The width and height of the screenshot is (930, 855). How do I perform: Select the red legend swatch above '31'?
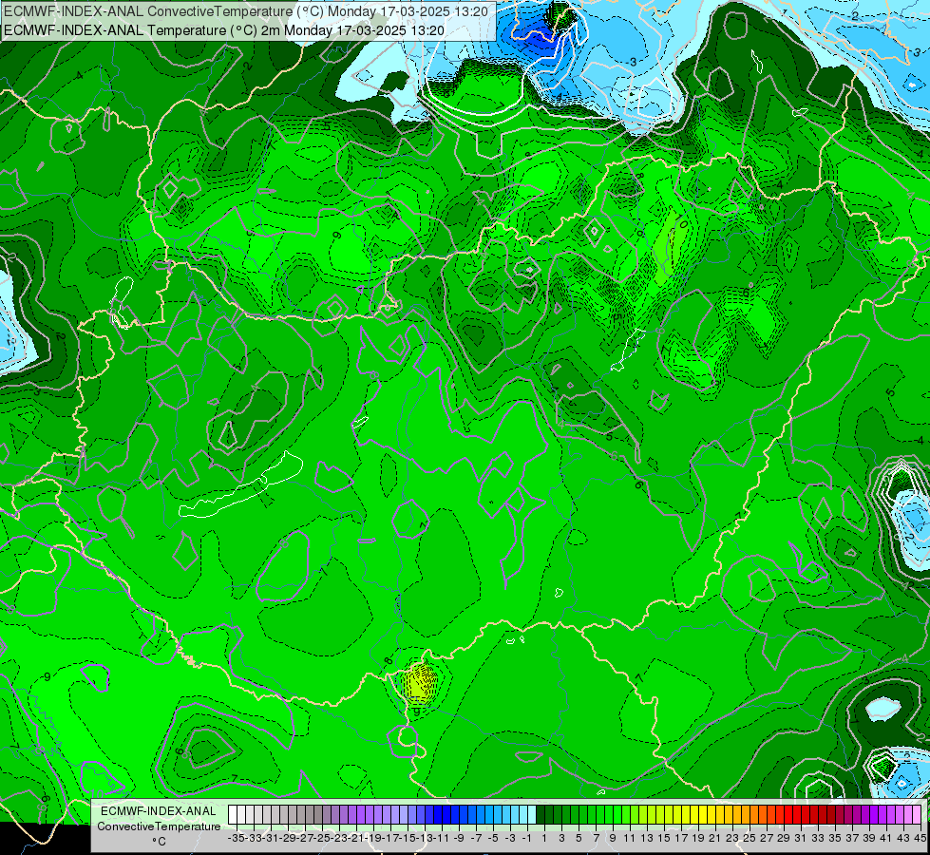797,814
